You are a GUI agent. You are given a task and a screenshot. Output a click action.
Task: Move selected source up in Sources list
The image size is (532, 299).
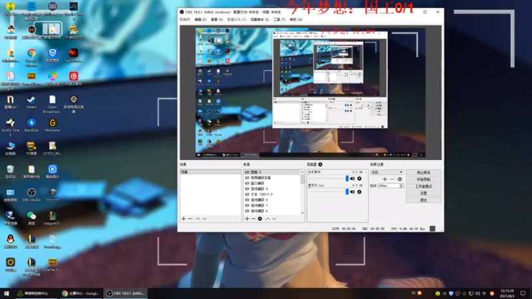(x=268, y=219)
